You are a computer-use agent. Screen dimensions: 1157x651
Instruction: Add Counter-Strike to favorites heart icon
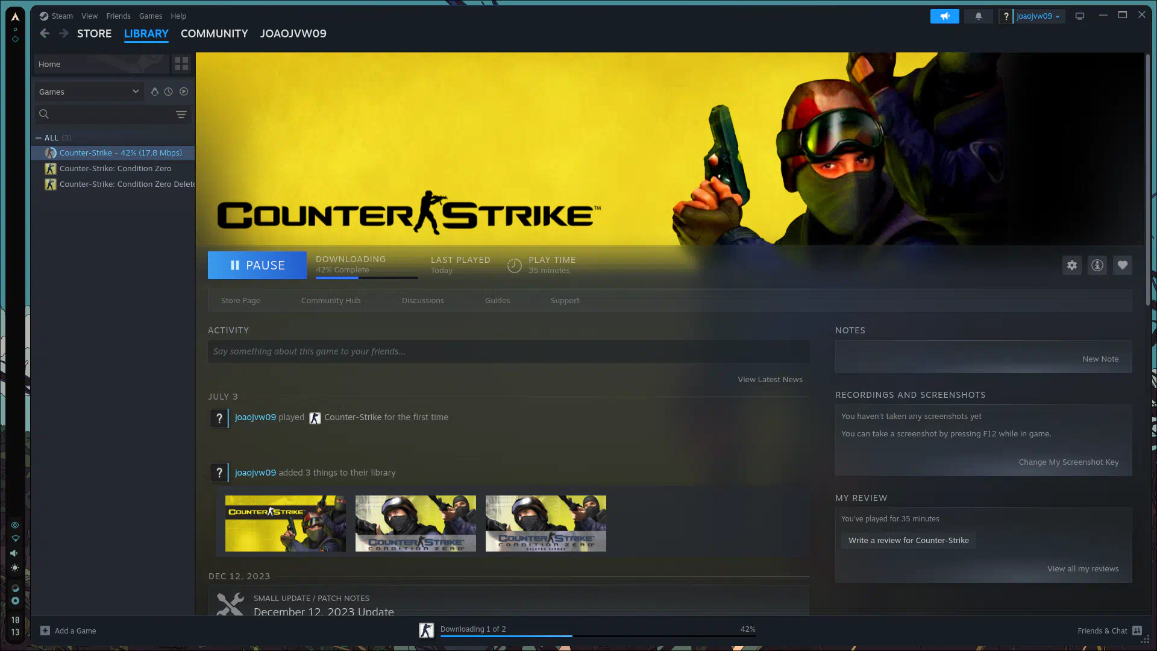(x=1123, y=265)
